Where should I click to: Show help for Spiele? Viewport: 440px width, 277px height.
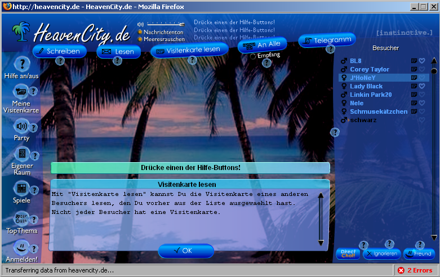[x=34, y=190]
